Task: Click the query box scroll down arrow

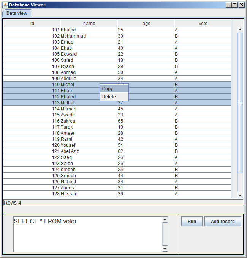Action: [x=165, y=249]
